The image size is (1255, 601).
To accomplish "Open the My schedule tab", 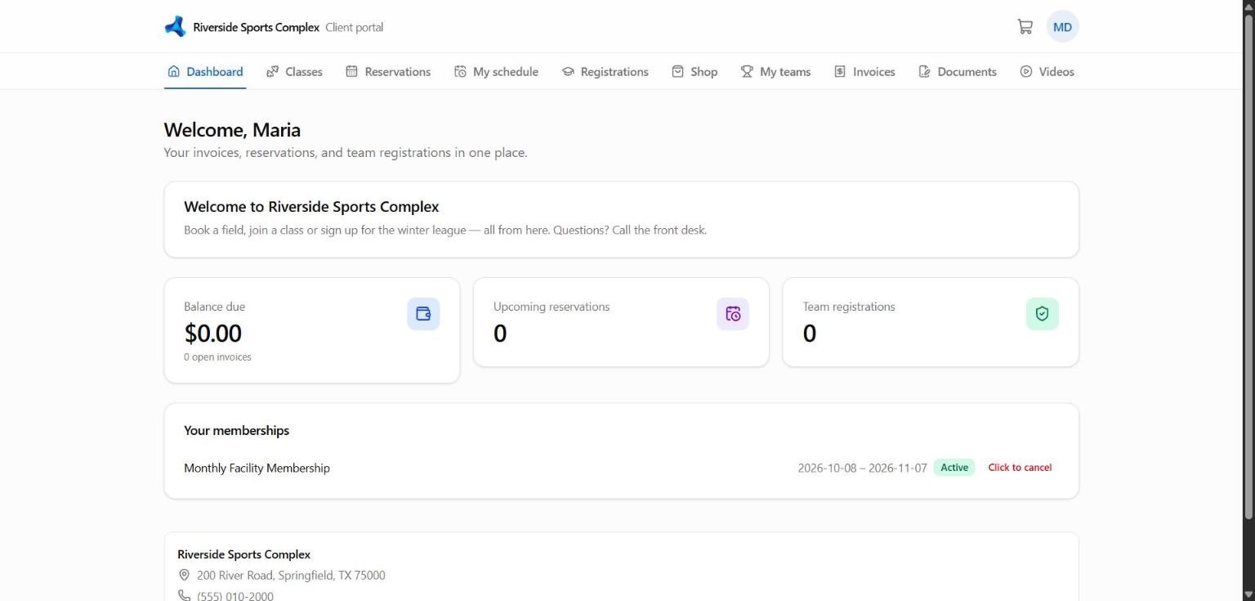I will click(496, 72).
